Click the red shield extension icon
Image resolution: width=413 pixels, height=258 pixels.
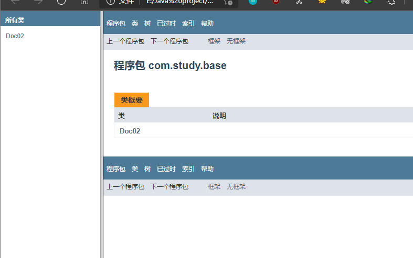[276, 2]
